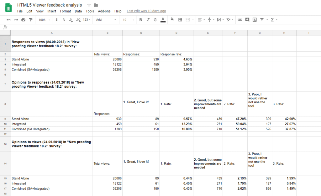This screenshot has width=321, height=196.
Task: Star the document
Action: point(89,5)
